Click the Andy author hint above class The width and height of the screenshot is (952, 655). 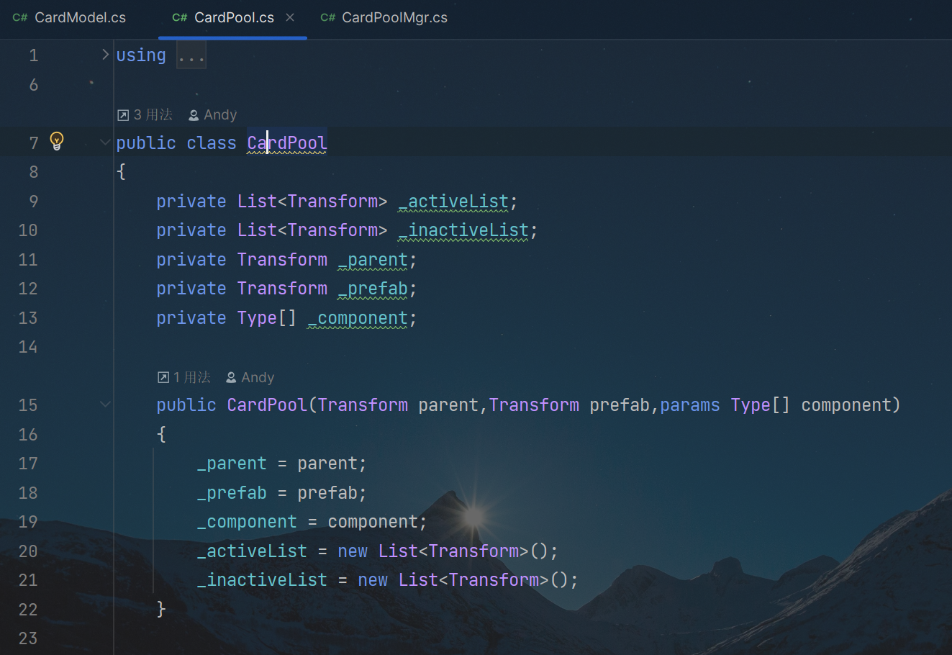[212, 115]
